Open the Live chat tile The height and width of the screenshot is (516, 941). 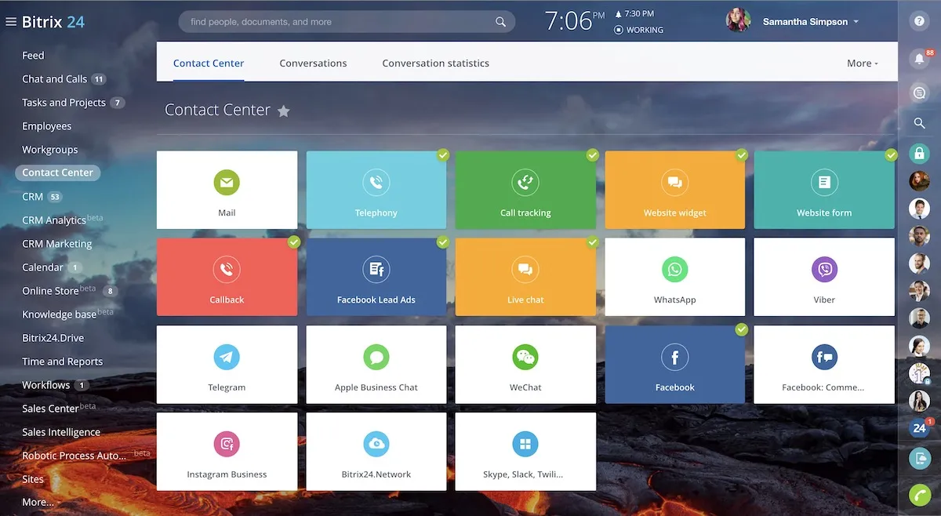[x=525, y=277]
